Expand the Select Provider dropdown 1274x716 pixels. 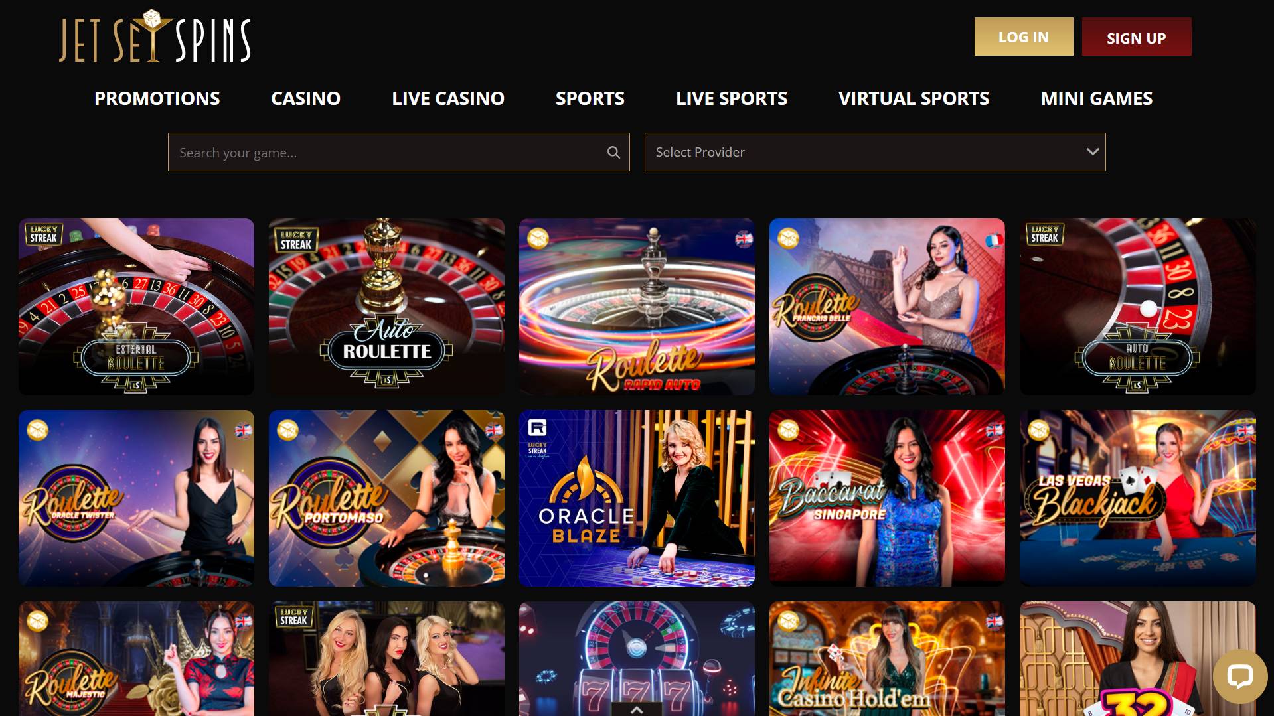875,152
